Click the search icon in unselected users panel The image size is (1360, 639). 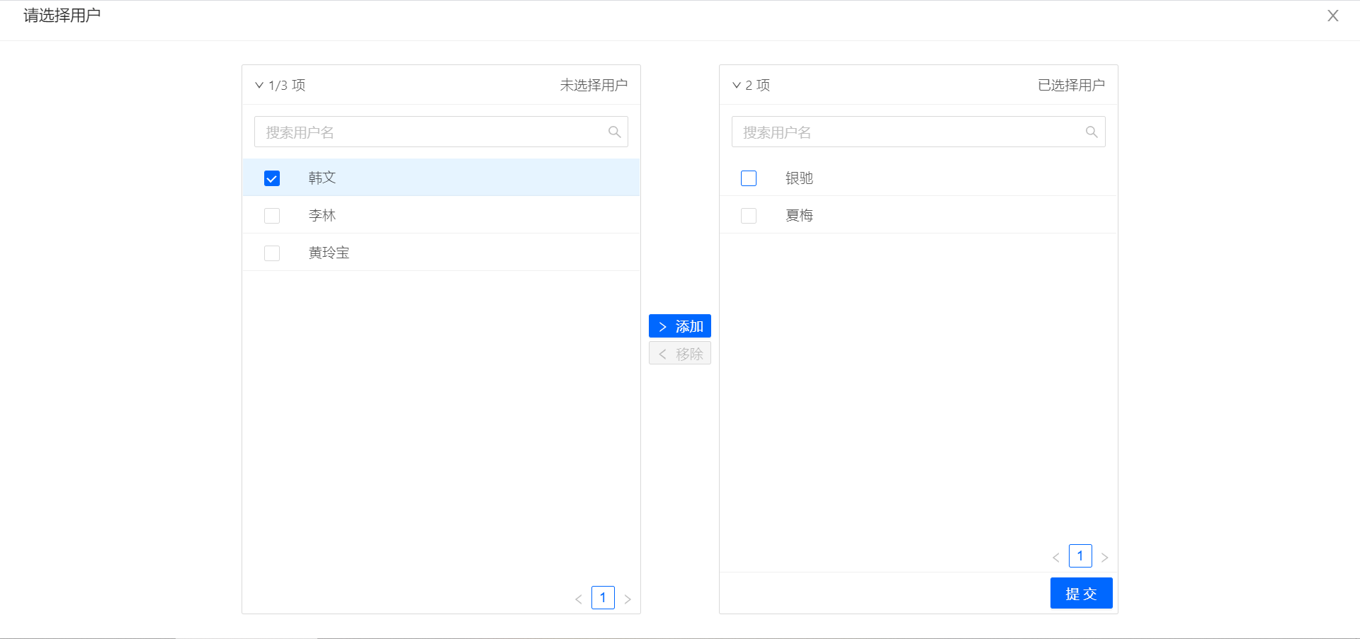click(x=614, y=132)
